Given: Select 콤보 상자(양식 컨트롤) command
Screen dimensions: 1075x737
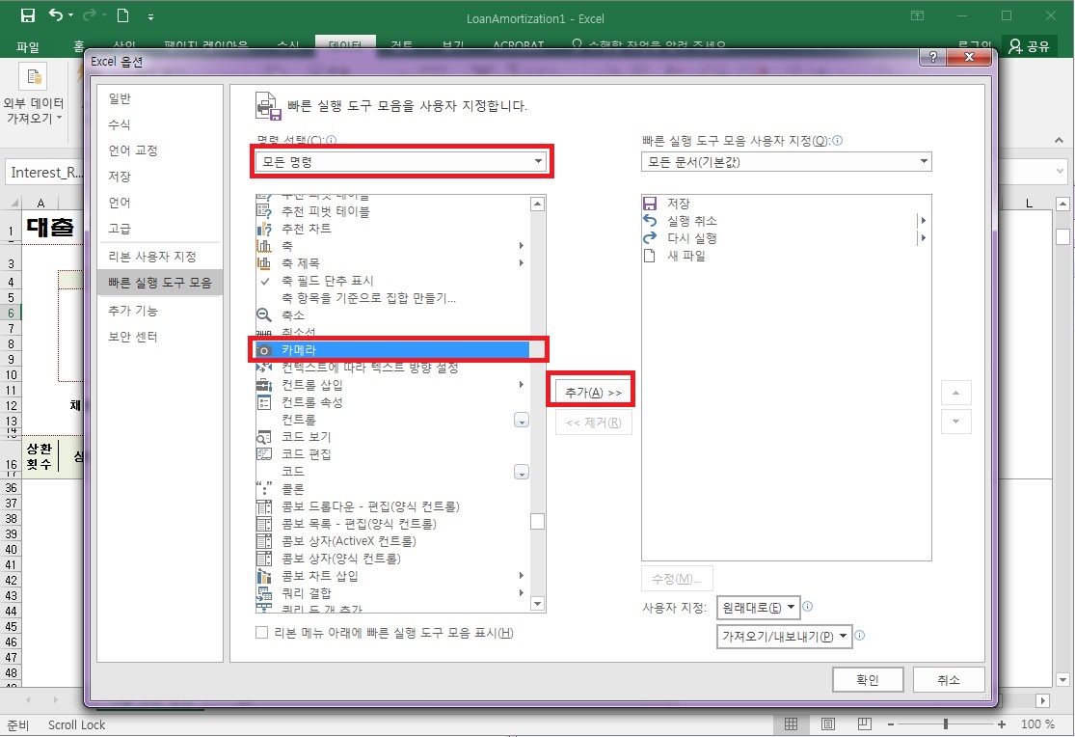Looking at the screenshot, I should (392, 559).
